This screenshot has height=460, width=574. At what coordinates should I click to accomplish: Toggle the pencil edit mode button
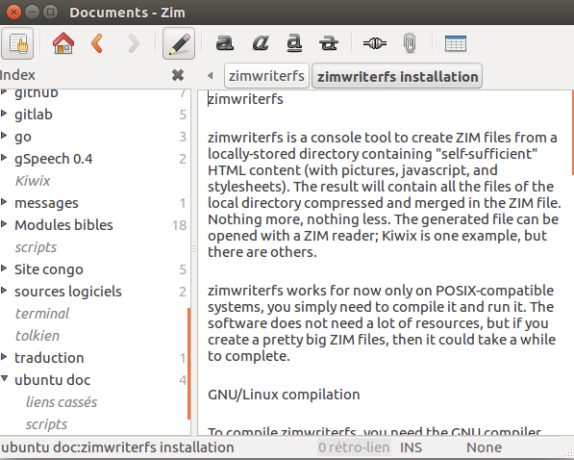tap(179, 43)
